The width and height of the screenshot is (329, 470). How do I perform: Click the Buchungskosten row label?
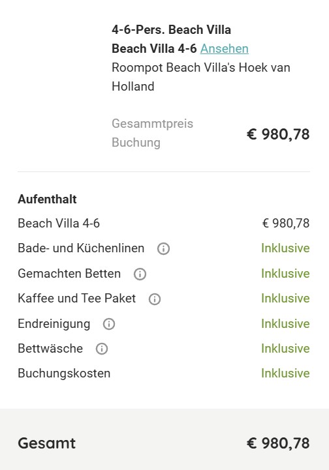(64, 374)
